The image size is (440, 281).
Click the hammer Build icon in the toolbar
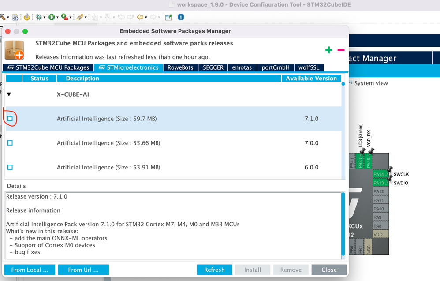(x=3, y=17)
